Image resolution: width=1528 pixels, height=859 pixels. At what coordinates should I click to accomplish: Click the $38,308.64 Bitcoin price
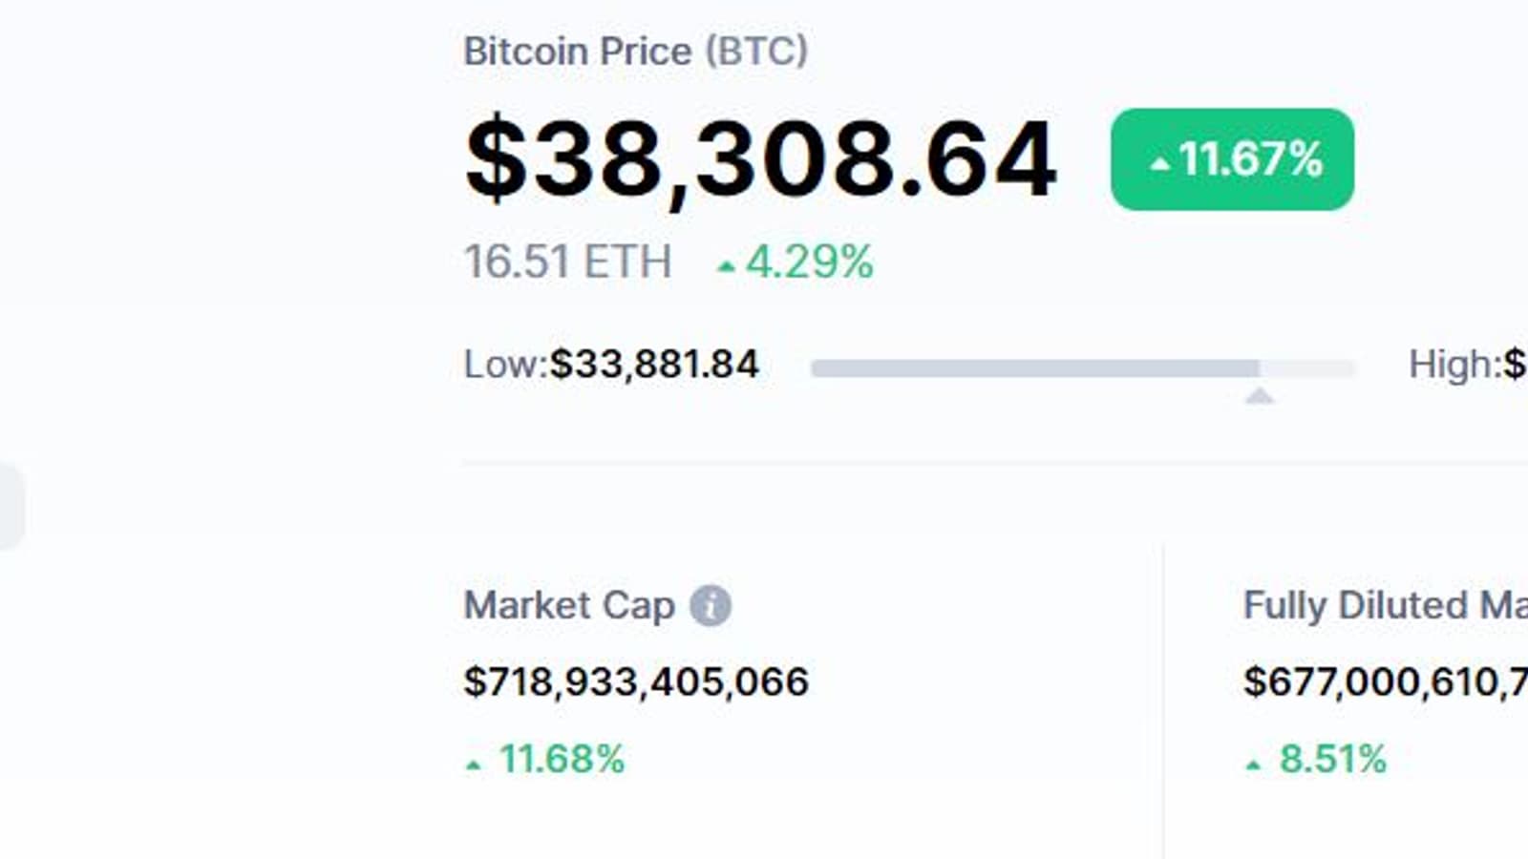pos(760,159)
